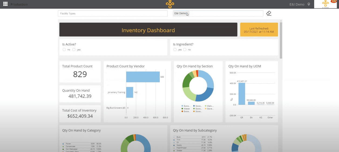Click the location pin icon beside E&I Demo
This screenshot has height=152, width=339.
pos(309,4)
